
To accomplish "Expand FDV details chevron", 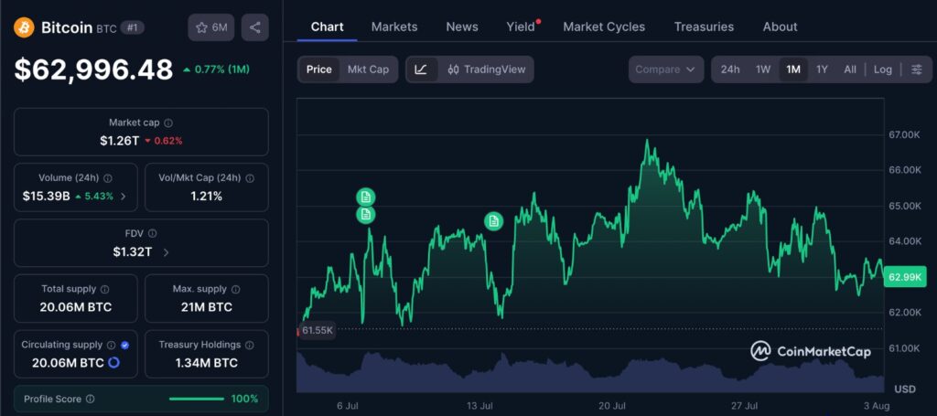I will (x=167, y=252).
